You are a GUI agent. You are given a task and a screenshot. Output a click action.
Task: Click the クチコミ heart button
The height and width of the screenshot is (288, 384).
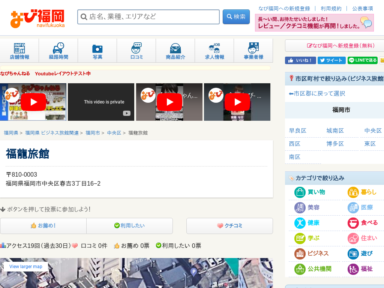click(230, 226)
